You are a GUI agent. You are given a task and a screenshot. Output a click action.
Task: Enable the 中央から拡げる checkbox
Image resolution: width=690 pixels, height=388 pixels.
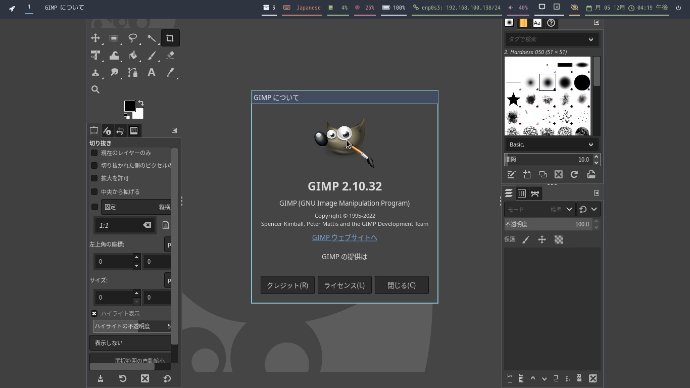pyautogui.click(x=94, y=191)
